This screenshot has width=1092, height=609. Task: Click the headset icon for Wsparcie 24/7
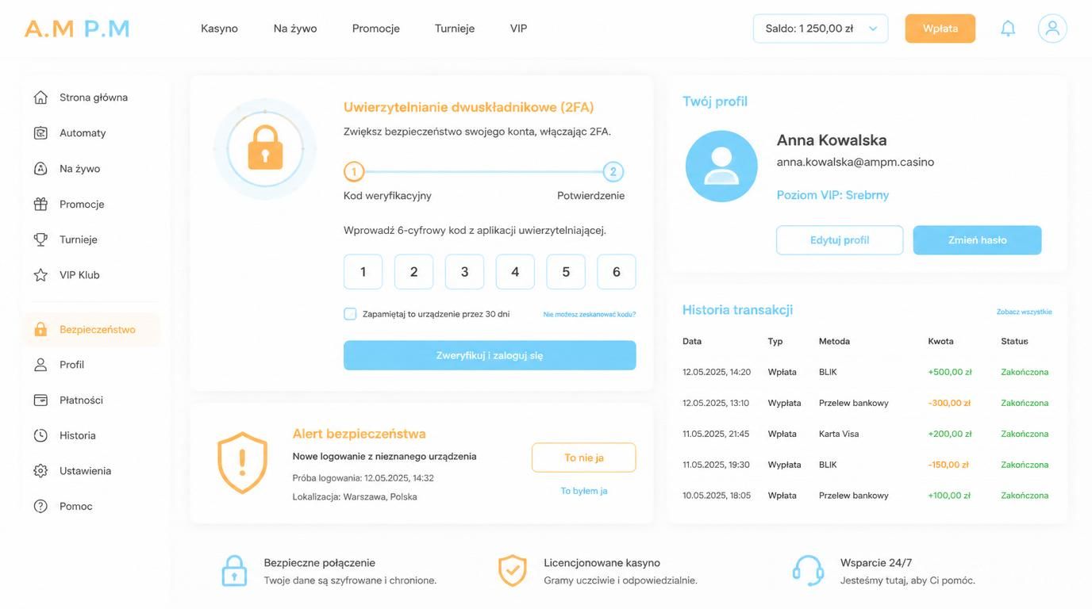[808, 571]
